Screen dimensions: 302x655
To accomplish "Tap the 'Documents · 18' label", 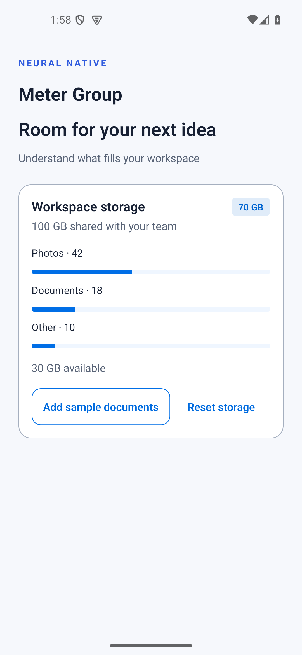I will click(x=67, y=290).
